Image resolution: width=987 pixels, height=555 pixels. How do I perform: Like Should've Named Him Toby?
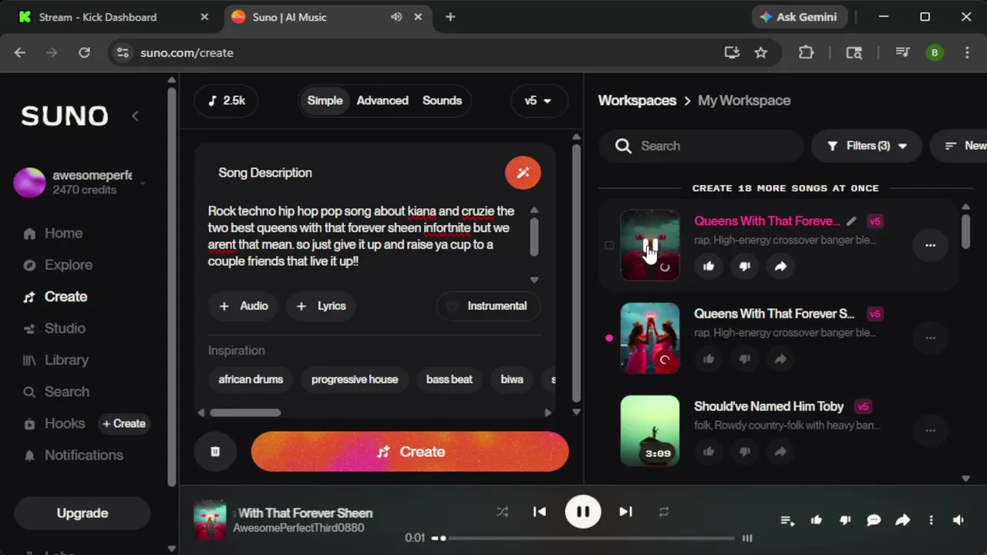coord(709,451)
